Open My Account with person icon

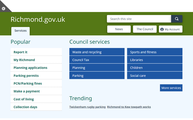click(x=170, y=29)
